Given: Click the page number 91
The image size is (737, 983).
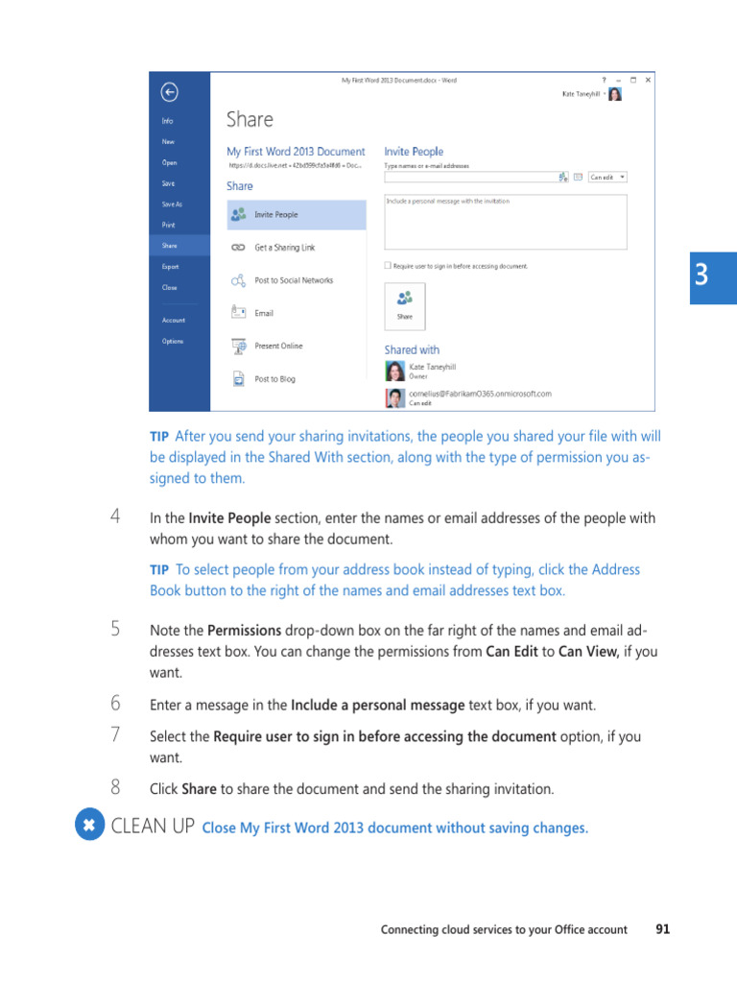Looking at the screenshot, I should [662, 929].
